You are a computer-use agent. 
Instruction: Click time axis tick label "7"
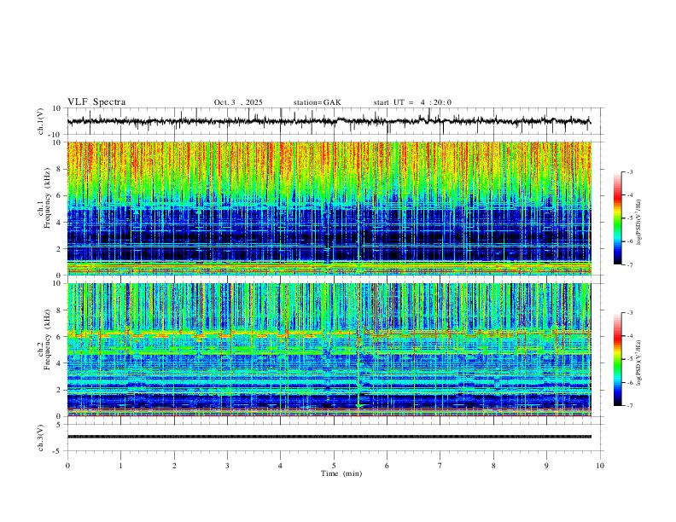[x=440, y=466]
